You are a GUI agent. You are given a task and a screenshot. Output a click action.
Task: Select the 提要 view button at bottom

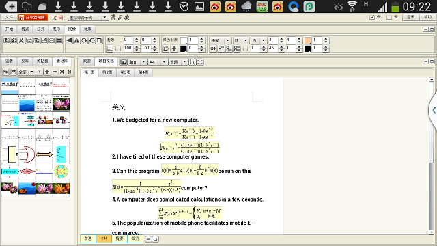pyautogui.click(x=119, y=238)
